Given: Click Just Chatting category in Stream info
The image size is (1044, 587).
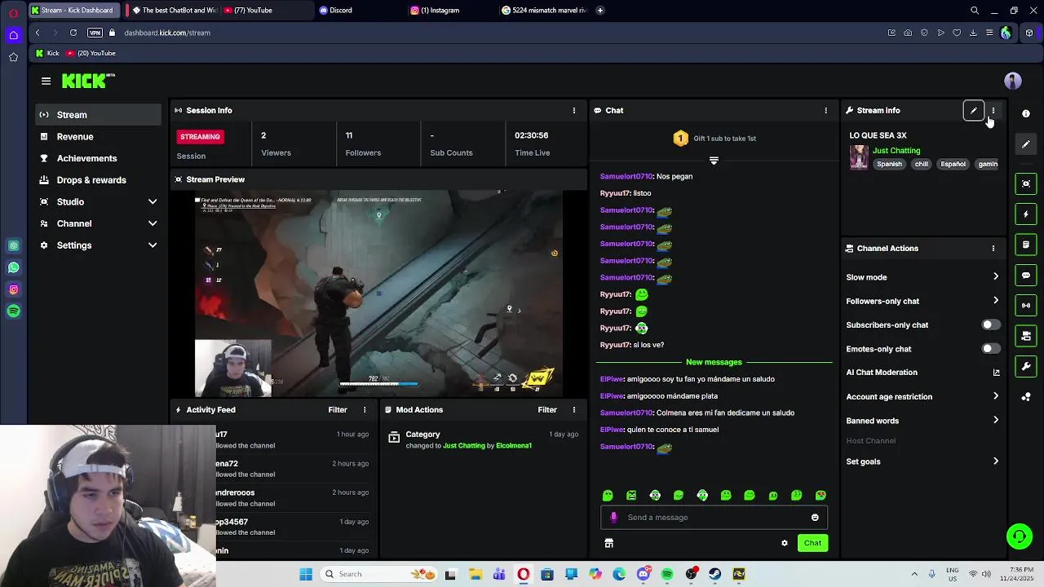Looking at the screenshot, I should [896, 151].
